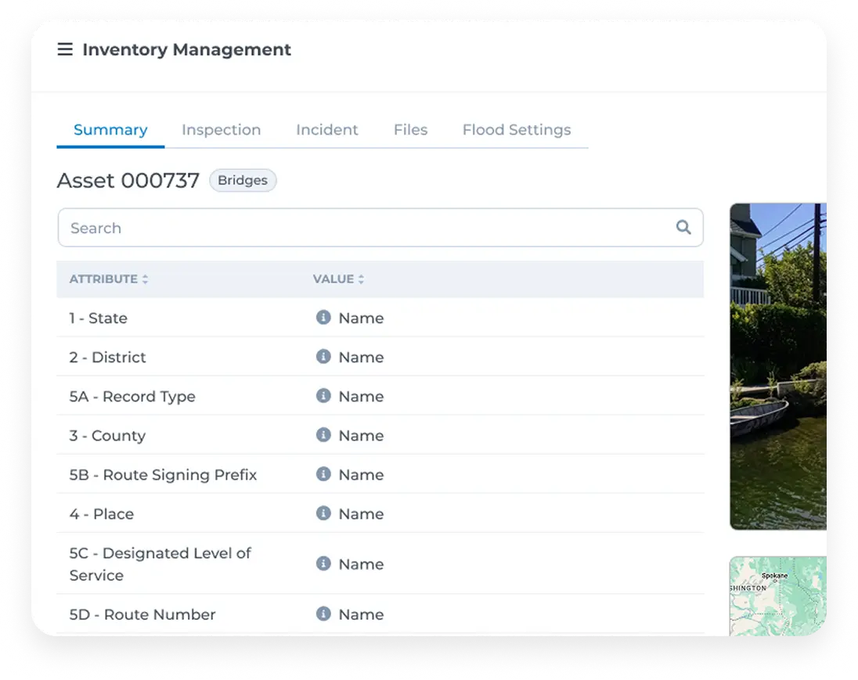Click the info icon for 5B - Route Signing Prefix

tap(323, 474)
